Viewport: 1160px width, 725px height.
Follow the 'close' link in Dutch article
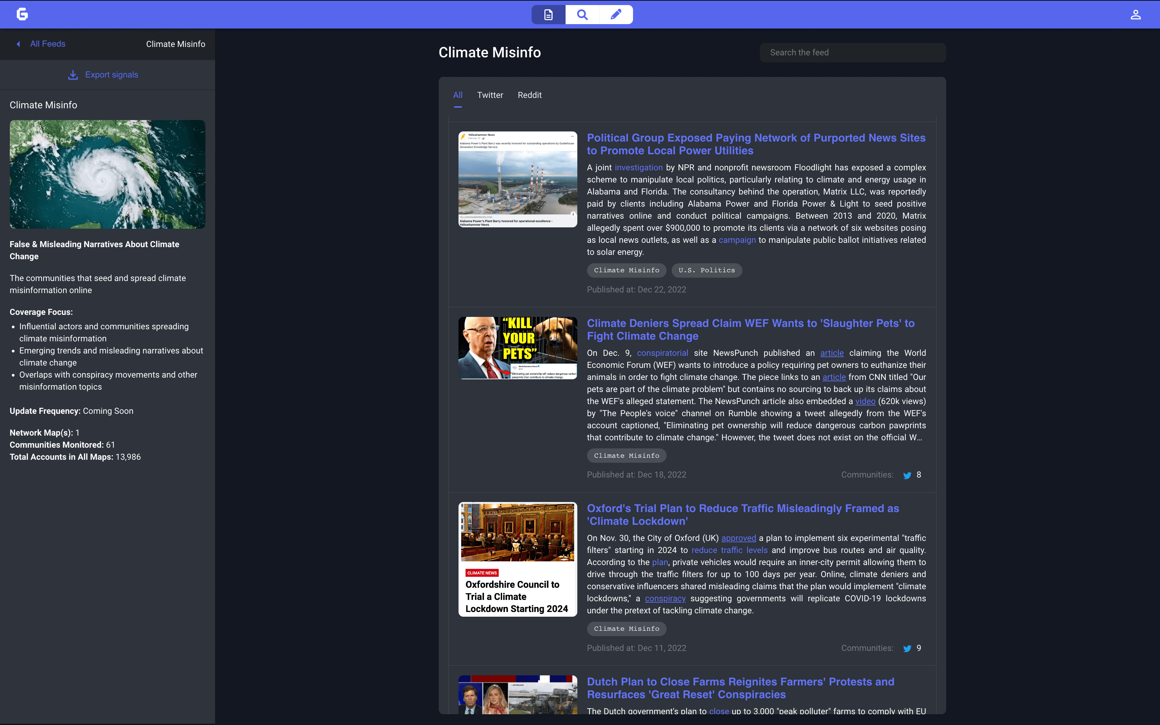[719, 711]
